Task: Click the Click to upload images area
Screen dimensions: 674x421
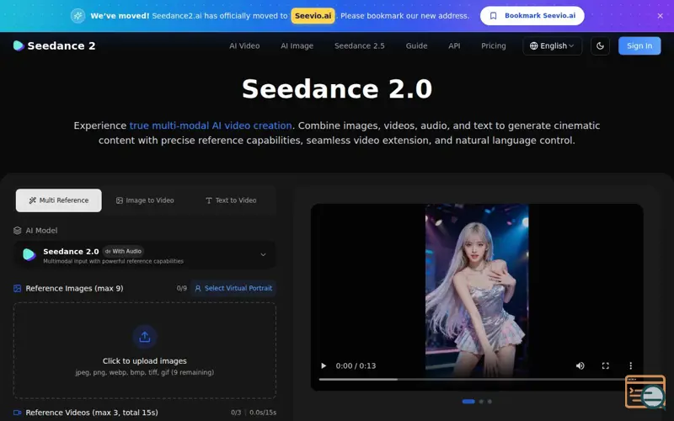Action: pyautogui.click(x=144, y=350)
